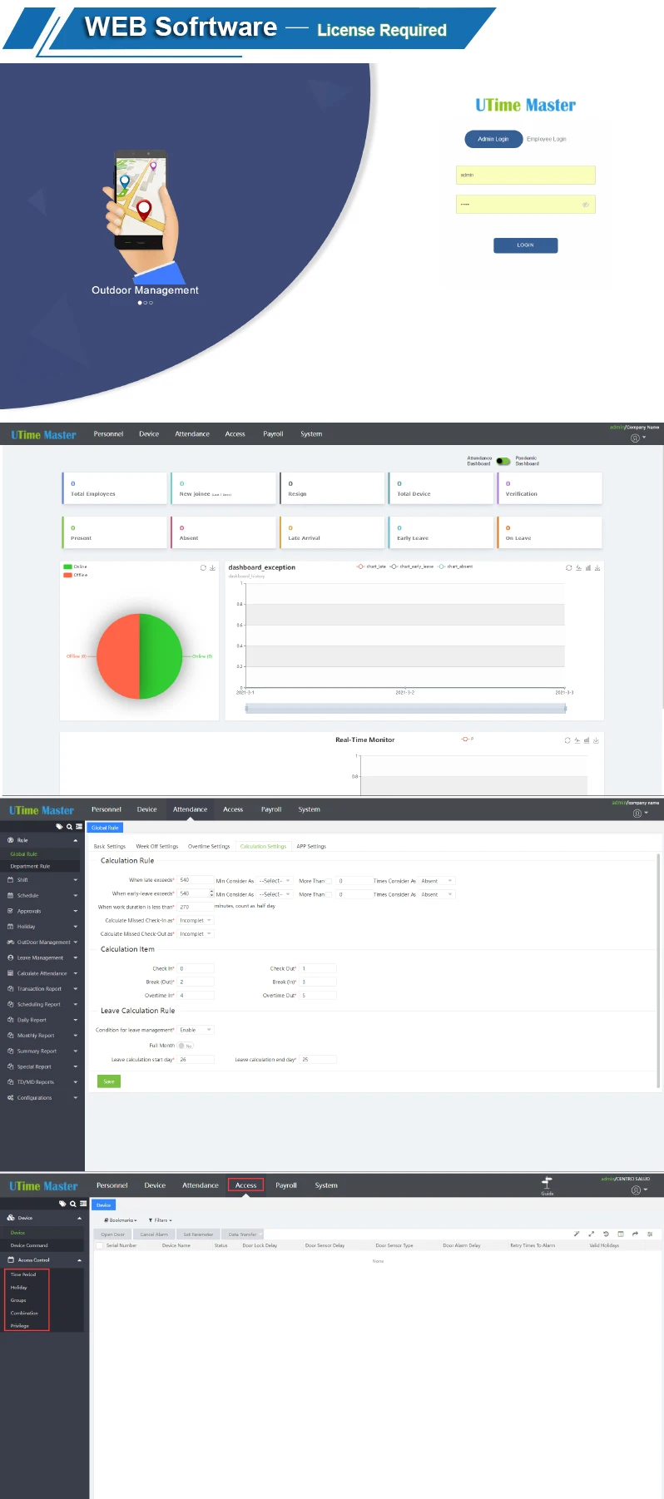This screenshot has width=664, height=1499.
Task: Toggle Attendance/Pandemic Dashboard switch
Action: (503, 461)
